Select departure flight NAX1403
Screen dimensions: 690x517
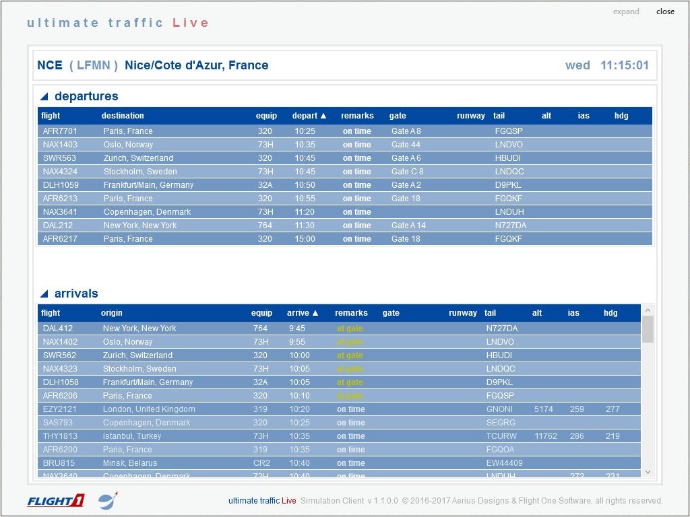(x=344, y=145)
